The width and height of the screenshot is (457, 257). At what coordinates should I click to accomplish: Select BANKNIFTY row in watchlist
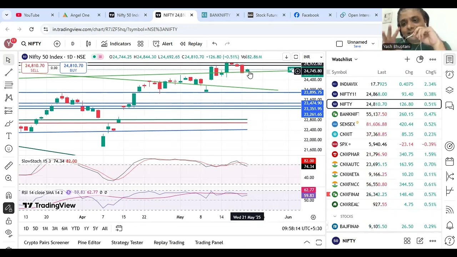pyautogui.click(x=384, y=114)
